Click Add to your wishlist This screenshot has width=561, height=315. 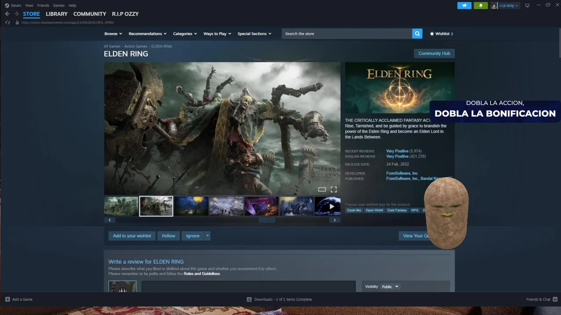(132, 236)
